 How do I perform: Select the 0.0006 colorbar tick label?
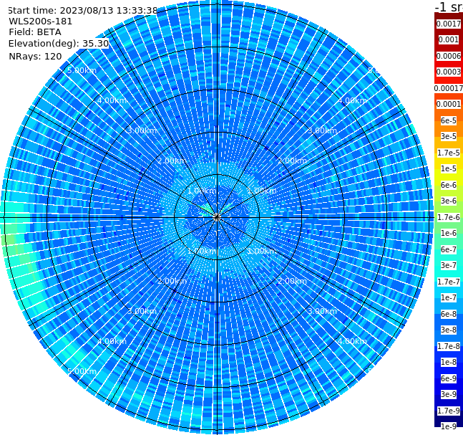click(449, 56)
